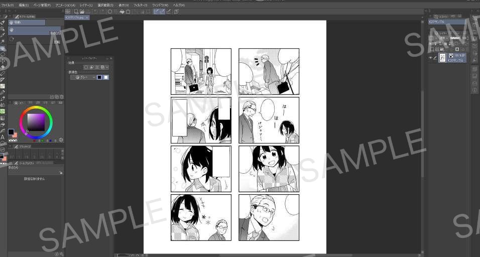Click the Fill bucket icon in the command bar
This screenshot has height=257, width=480.
tap(122, 12)
